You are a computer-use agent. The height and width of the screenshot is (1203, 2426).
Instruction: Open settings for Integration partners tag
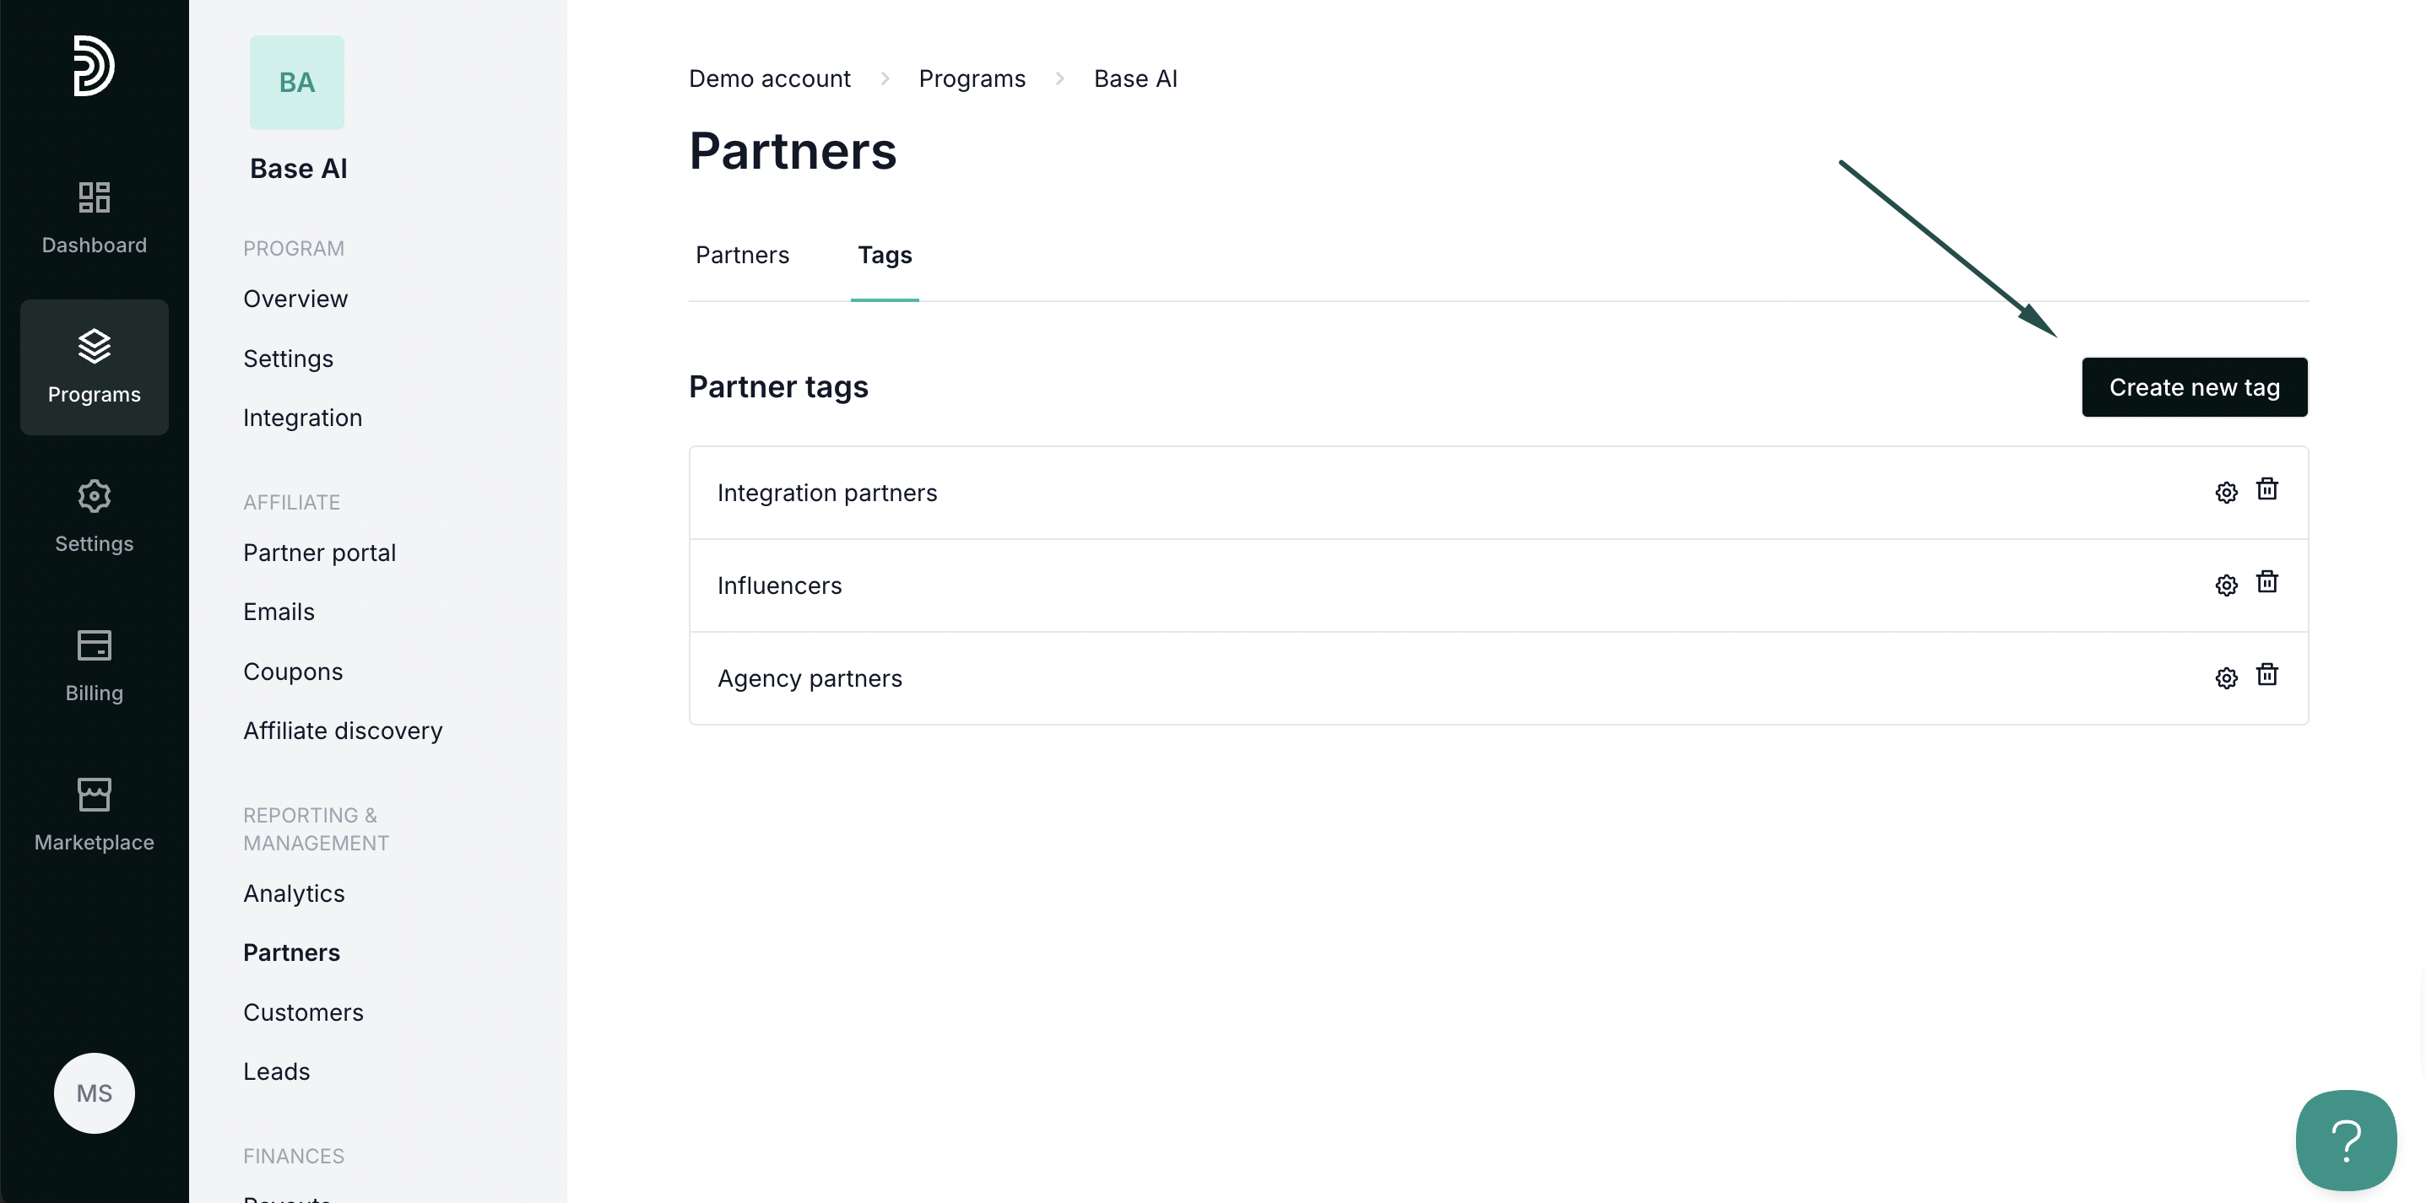2225,493
